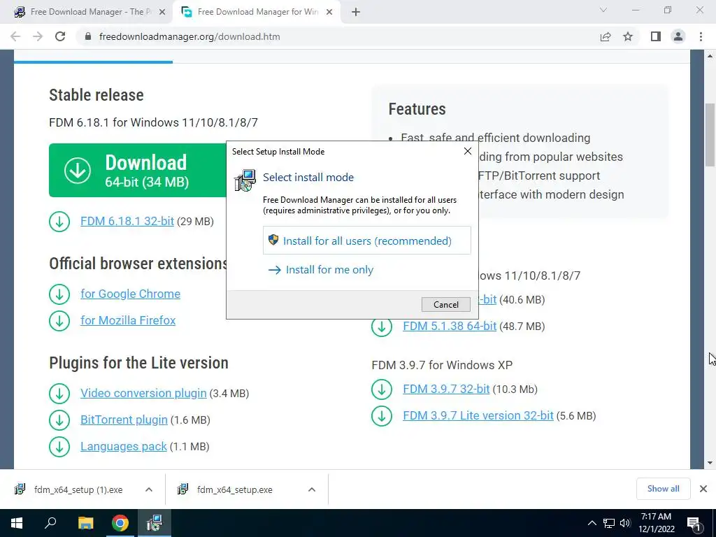The width and height of the screenshot is (716, 537).
Task: Select the Free Download Manager for Windows tab
Action: pos(257,12)
